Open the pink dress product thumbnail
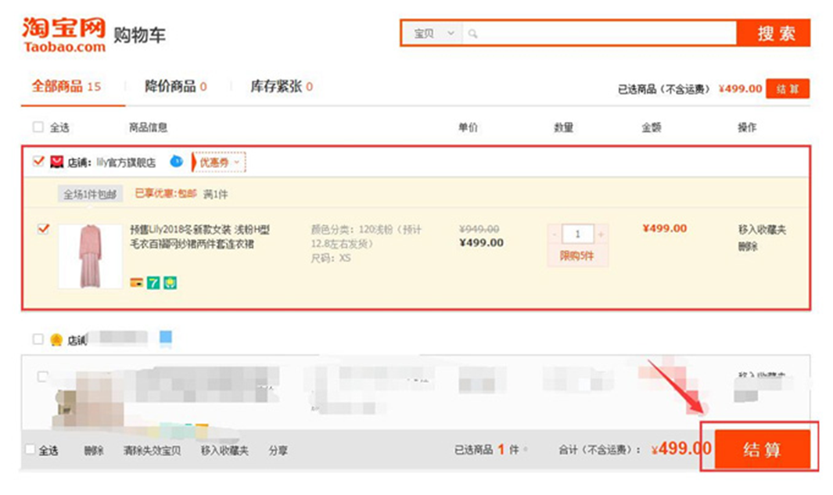This screenshot has height=495, width=833. tap(90, 256)
